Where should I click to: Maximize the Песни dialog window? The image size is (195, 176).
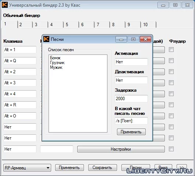133,39
